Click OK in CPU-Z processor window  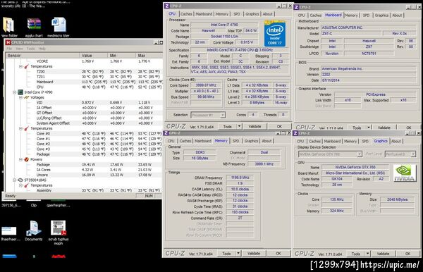click(x=279, y=126)
